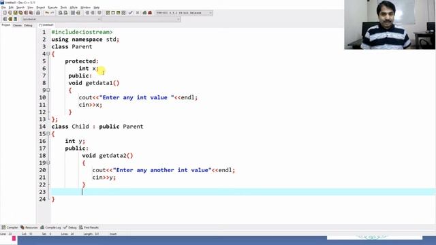436x245 pixels.
Task: Click the first icon in second toolbar row
Action: click(5, 19)
